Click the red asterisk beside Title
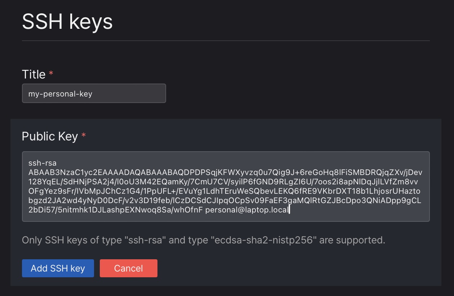Viewport: 454px width, 296px height. [x=51, y=73]
